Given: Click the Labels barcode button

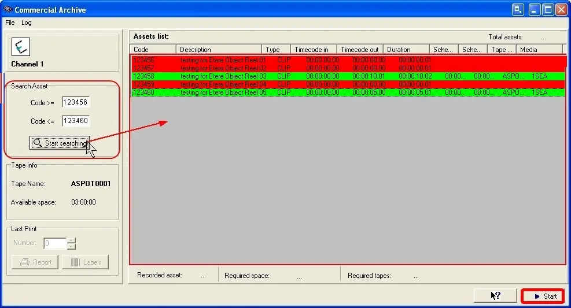Looking at the screenshot, I should pos(85,262).
